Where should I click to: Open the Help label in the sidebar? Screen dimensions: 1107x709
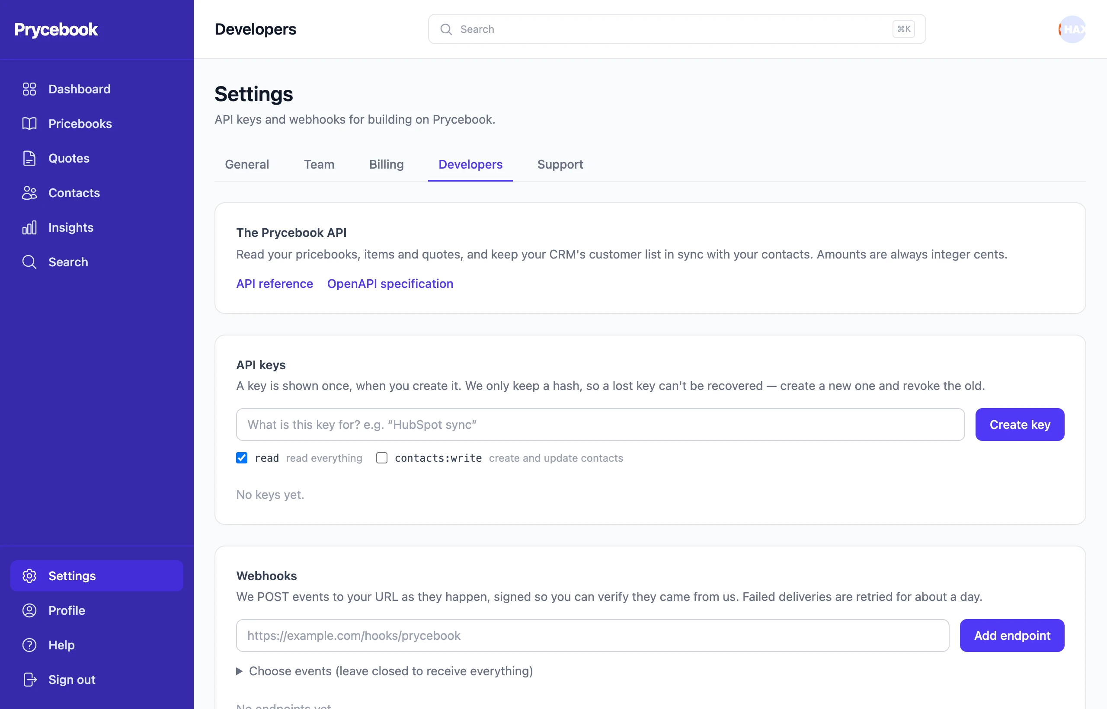(62, 645)
